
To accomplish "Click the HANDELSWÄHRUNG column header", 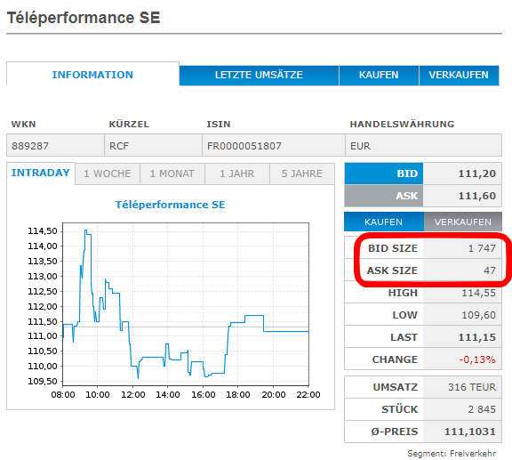I will click(402, 124).
